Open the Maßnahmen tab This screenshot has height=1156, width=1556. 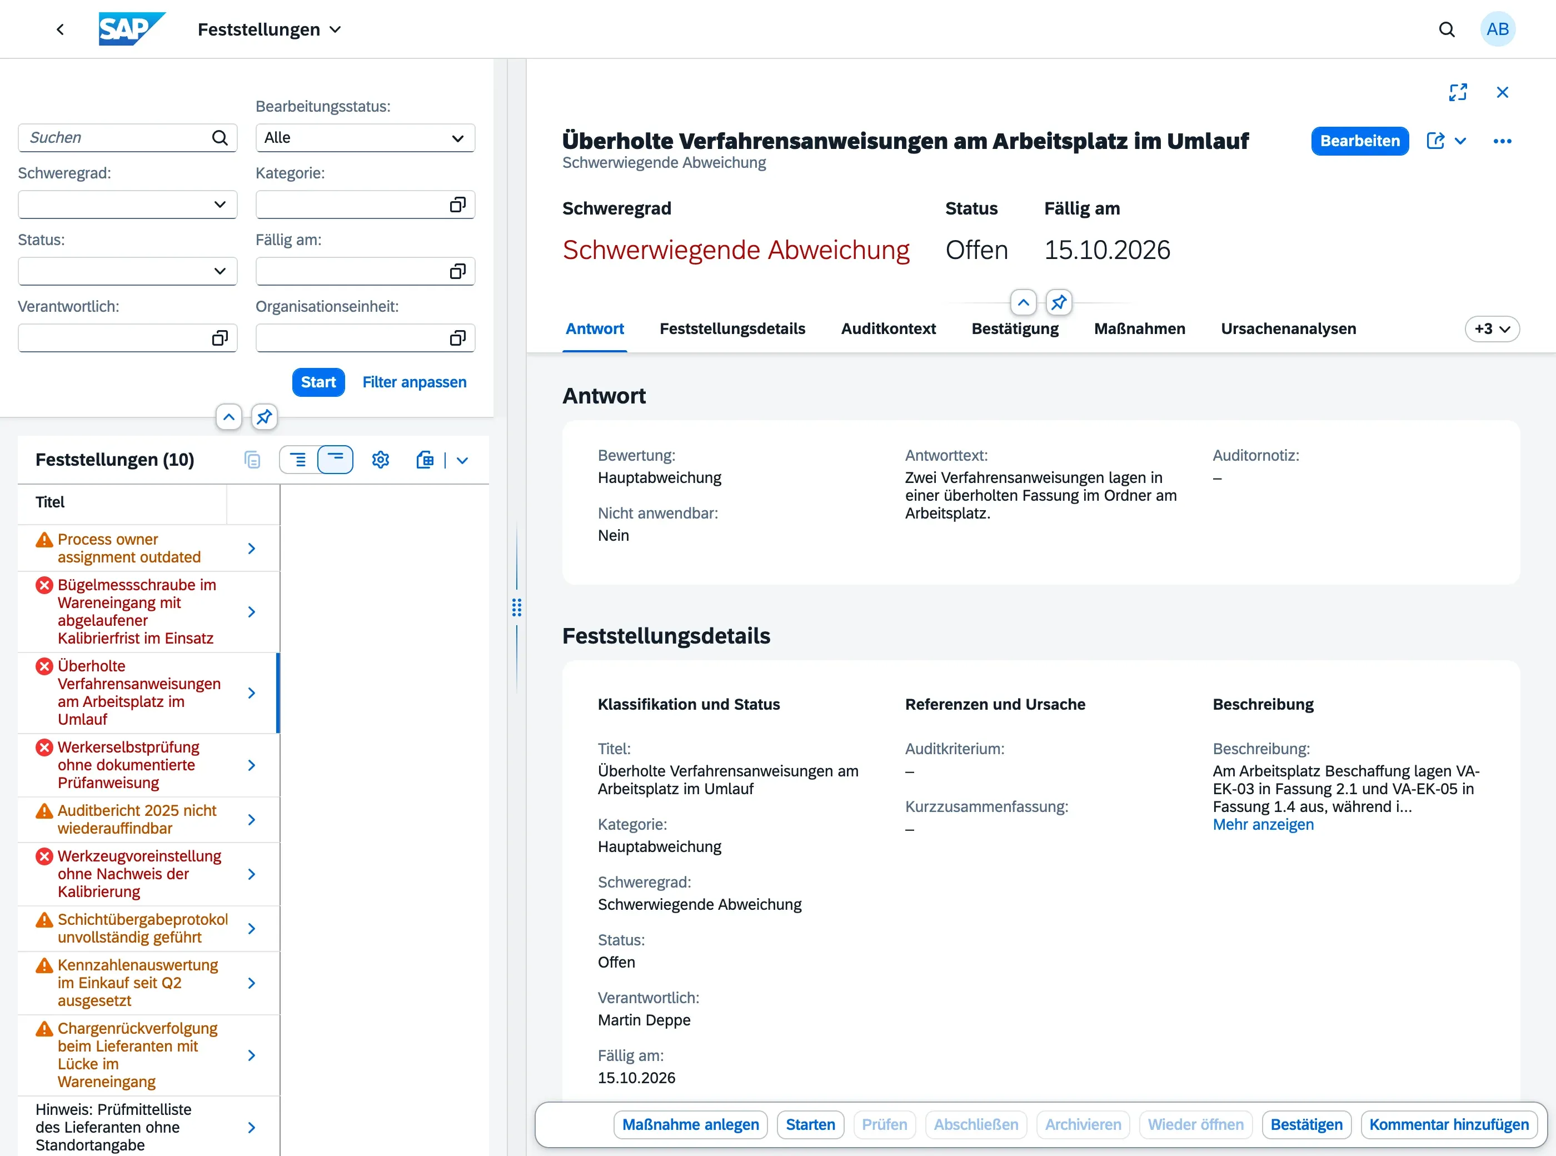click(1139, 329)
